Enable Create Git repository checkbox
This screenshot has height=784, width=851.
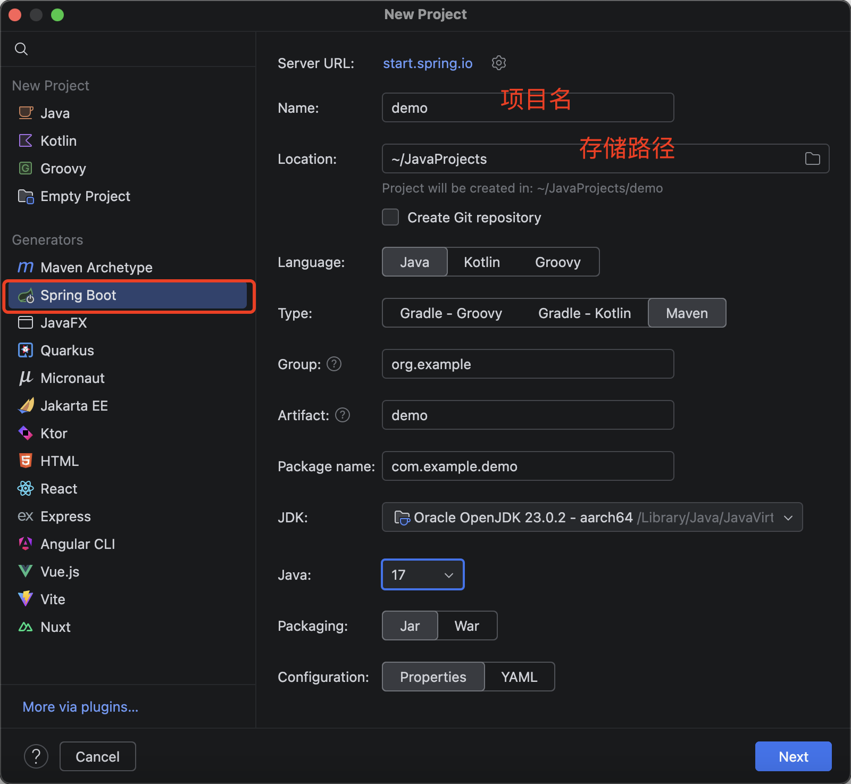click(x=391, y=218)
